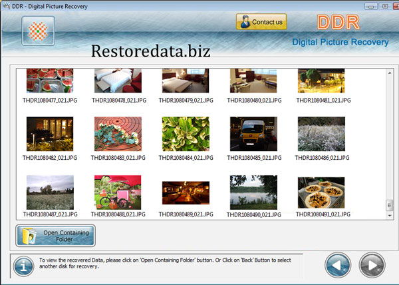
Task: Open the containing folder of recovered files
Action: pos(55,236)
